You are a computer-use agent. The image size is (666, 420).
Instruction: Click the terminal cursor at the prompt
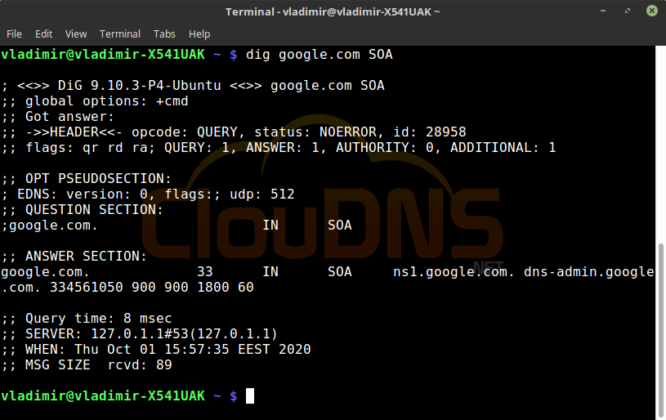250,395
